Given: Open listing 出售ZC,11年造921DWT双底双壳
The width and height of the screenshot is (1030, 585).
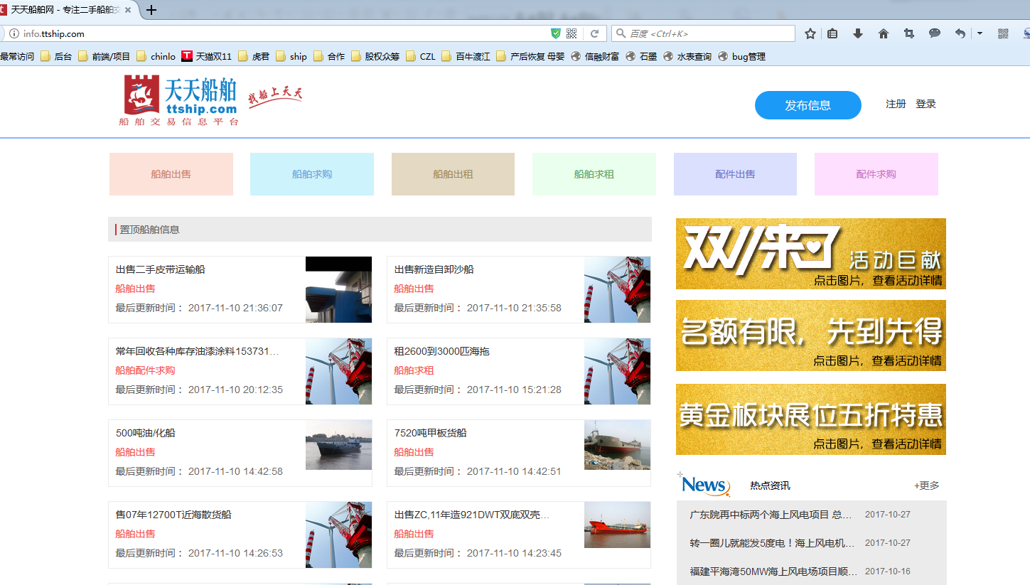Looking at the screenshot, I should (472, 515).
